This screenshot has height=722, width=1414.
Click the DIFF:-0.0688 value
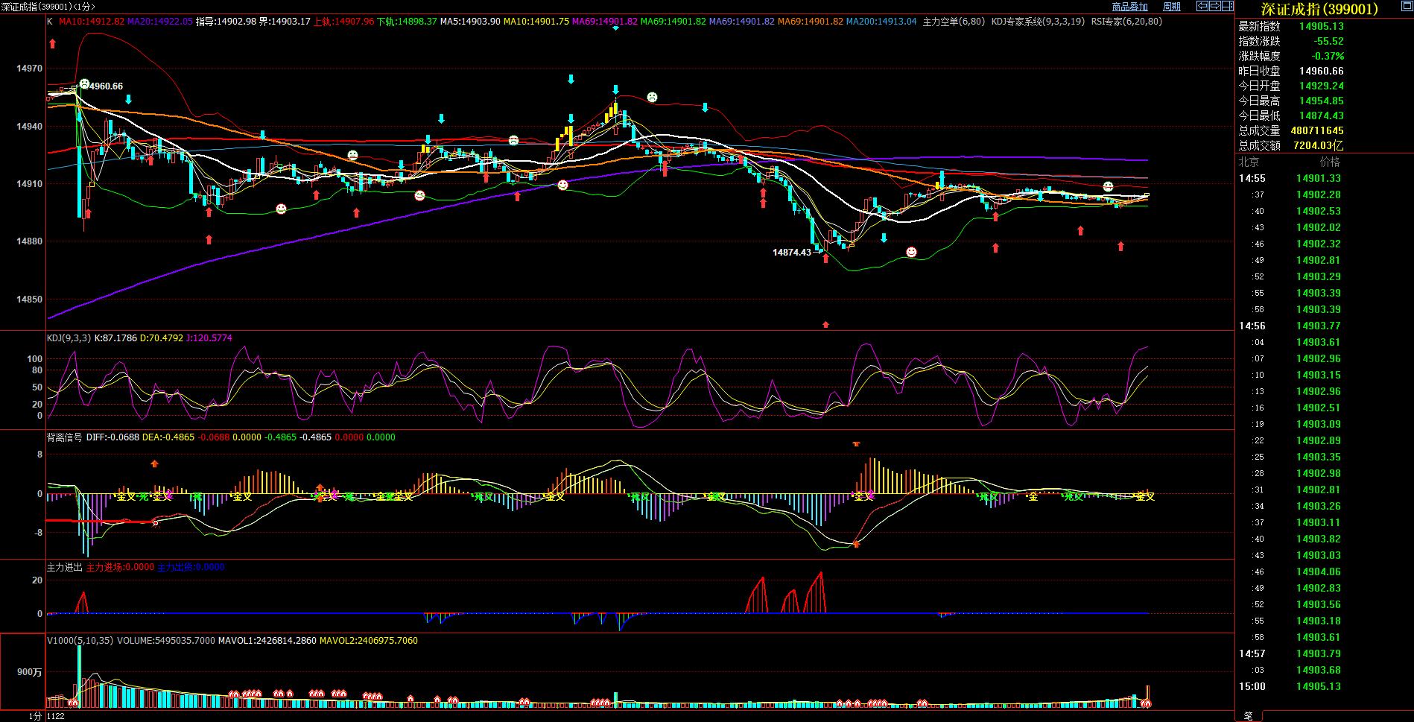click(113, 437)
